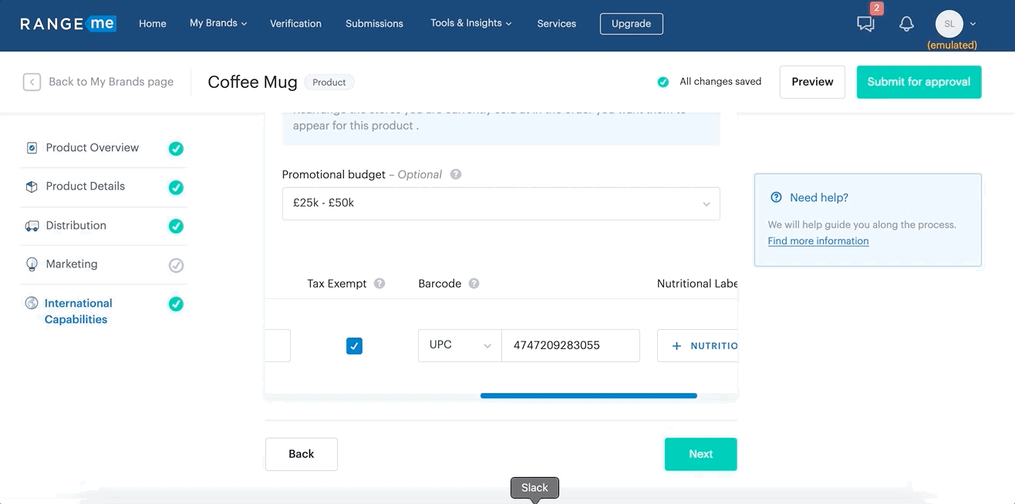The width and height of the screenshot is (1015, 504).
Task: Click the International Capabilities globe icon
Action: tap(32, 303)
